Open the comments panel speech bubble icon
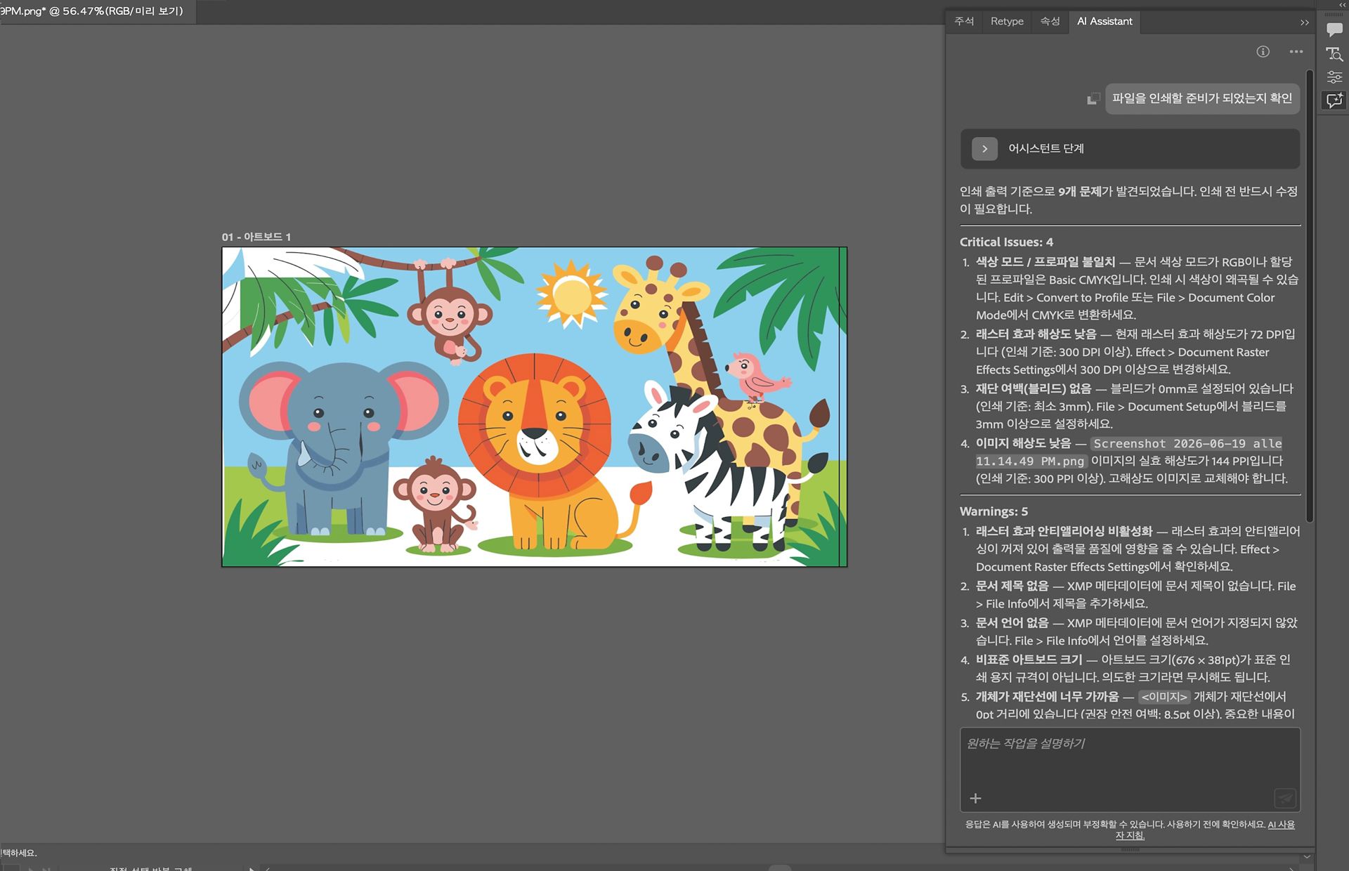The height and width of the screenshot is (871, 1349). tap(1334, 30)
